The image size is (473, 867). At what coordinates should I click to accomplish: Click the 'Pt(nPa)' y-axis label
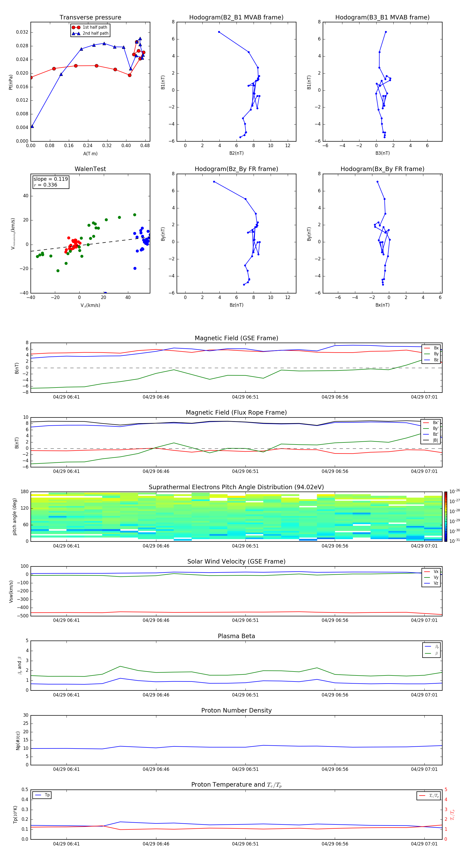pyautogui.click(x=11, y=82)
